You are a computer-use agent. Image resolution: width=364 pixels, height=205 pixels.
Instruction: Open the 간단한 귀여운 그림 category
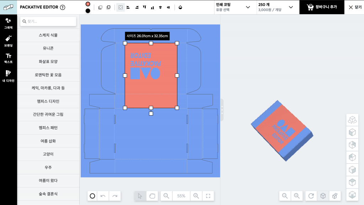[x=48, y=115]
